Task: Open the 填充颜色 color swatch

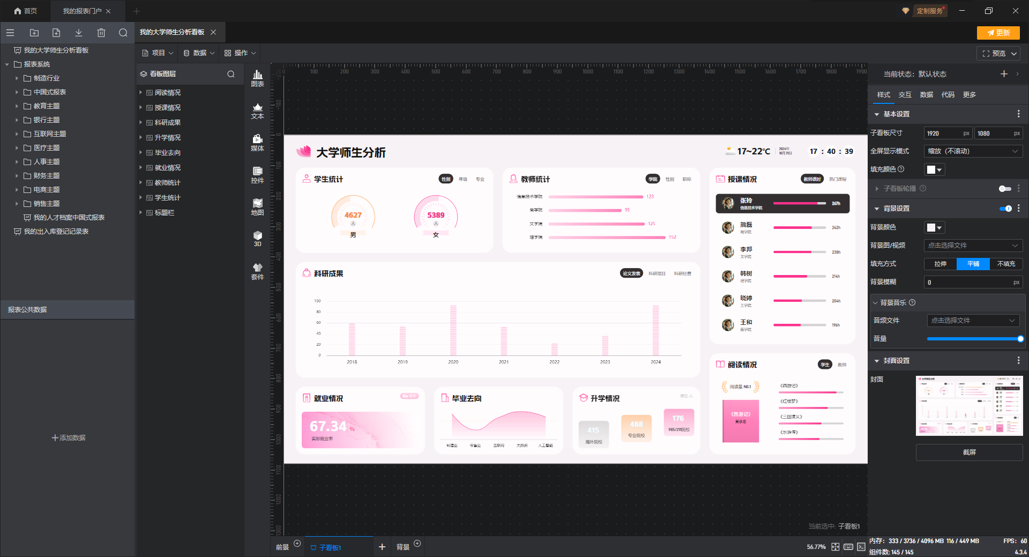Action: (934, 169)
